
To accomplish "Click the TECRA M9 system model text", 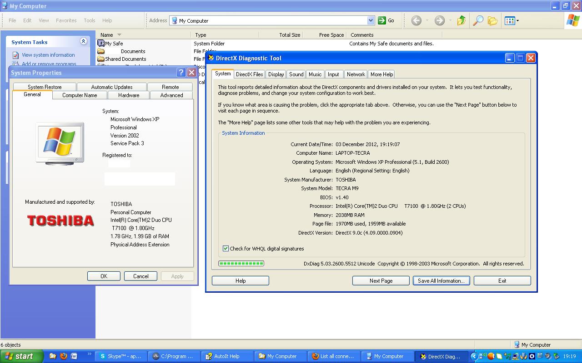I will (x=347, y=188).
